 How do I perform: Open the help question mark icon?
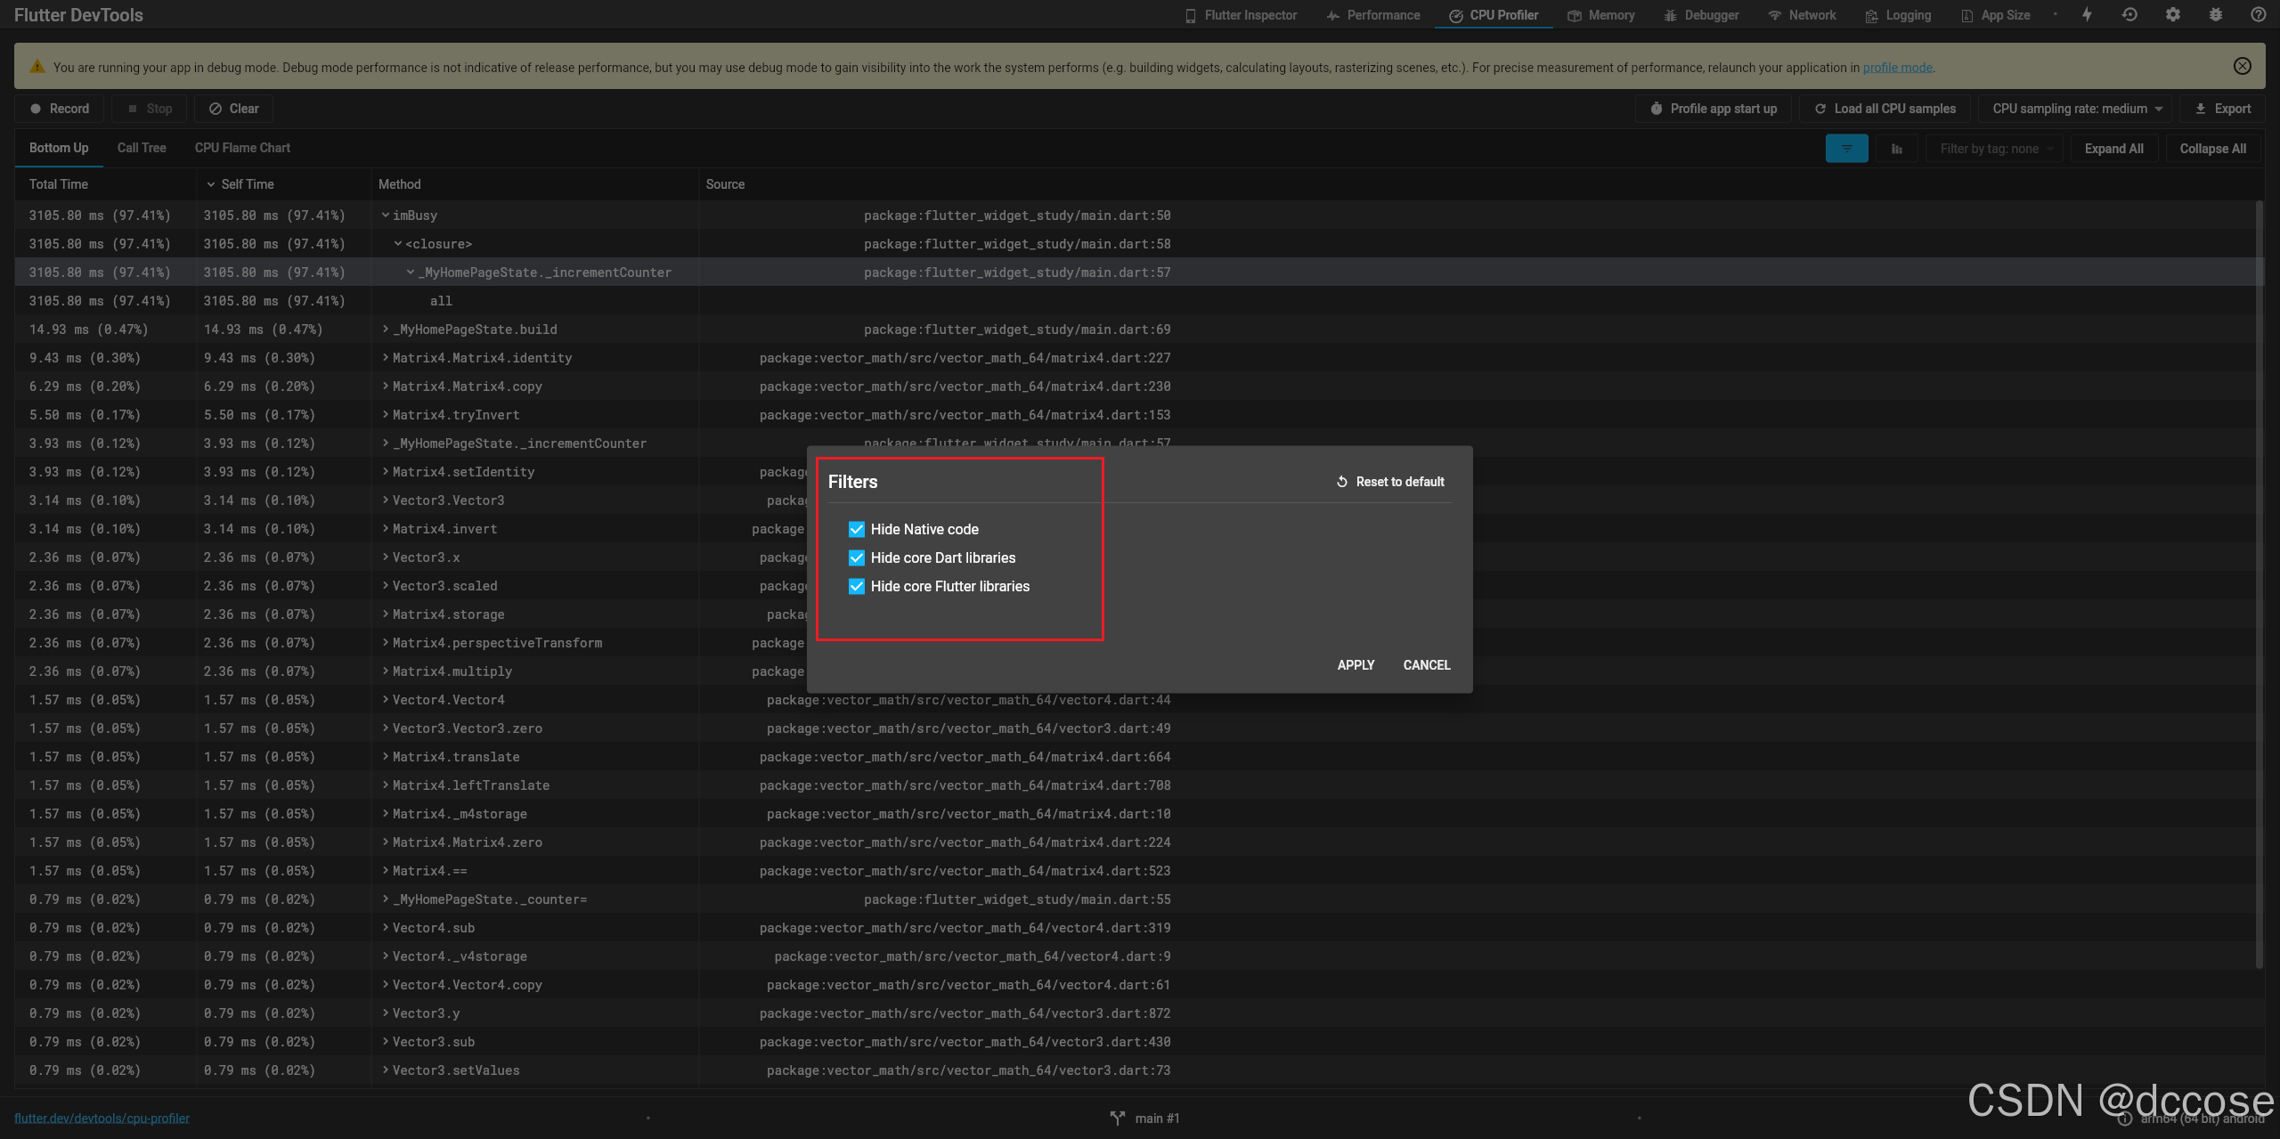point(2258,15)
